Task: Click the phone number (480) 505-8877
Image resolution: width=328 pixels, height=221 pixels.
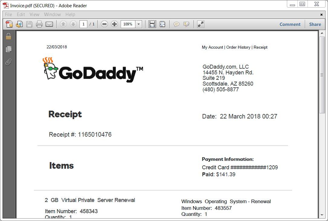Action: click(220, 89)
